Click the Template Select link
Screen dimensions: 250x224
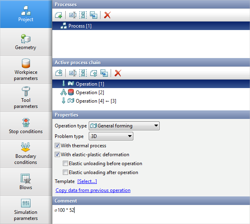pyautogui.click(x=87, y=181)
